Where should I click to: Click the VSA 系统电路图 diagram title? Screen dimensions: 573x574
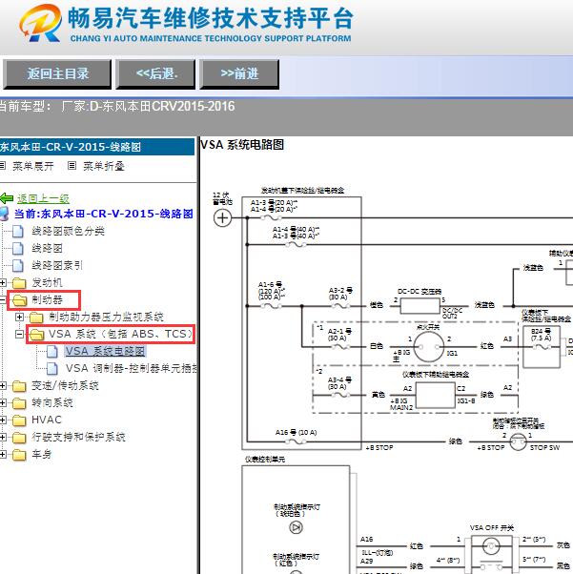coord(242,145)
